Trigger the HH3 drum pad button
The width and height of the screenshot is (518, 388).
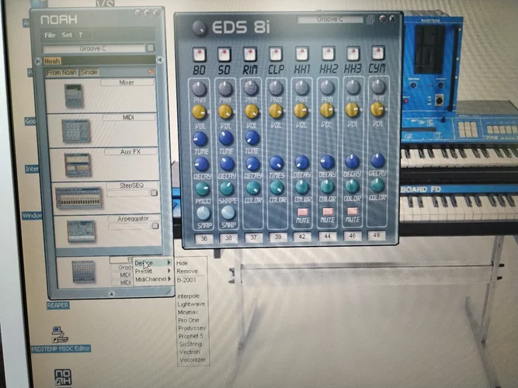coord(353,54)
